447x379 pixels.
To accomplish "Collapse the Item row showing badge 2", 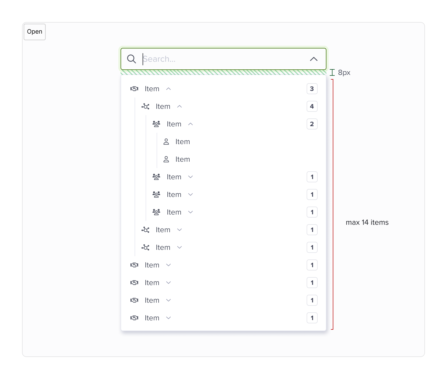I will (x=190, y=124).
